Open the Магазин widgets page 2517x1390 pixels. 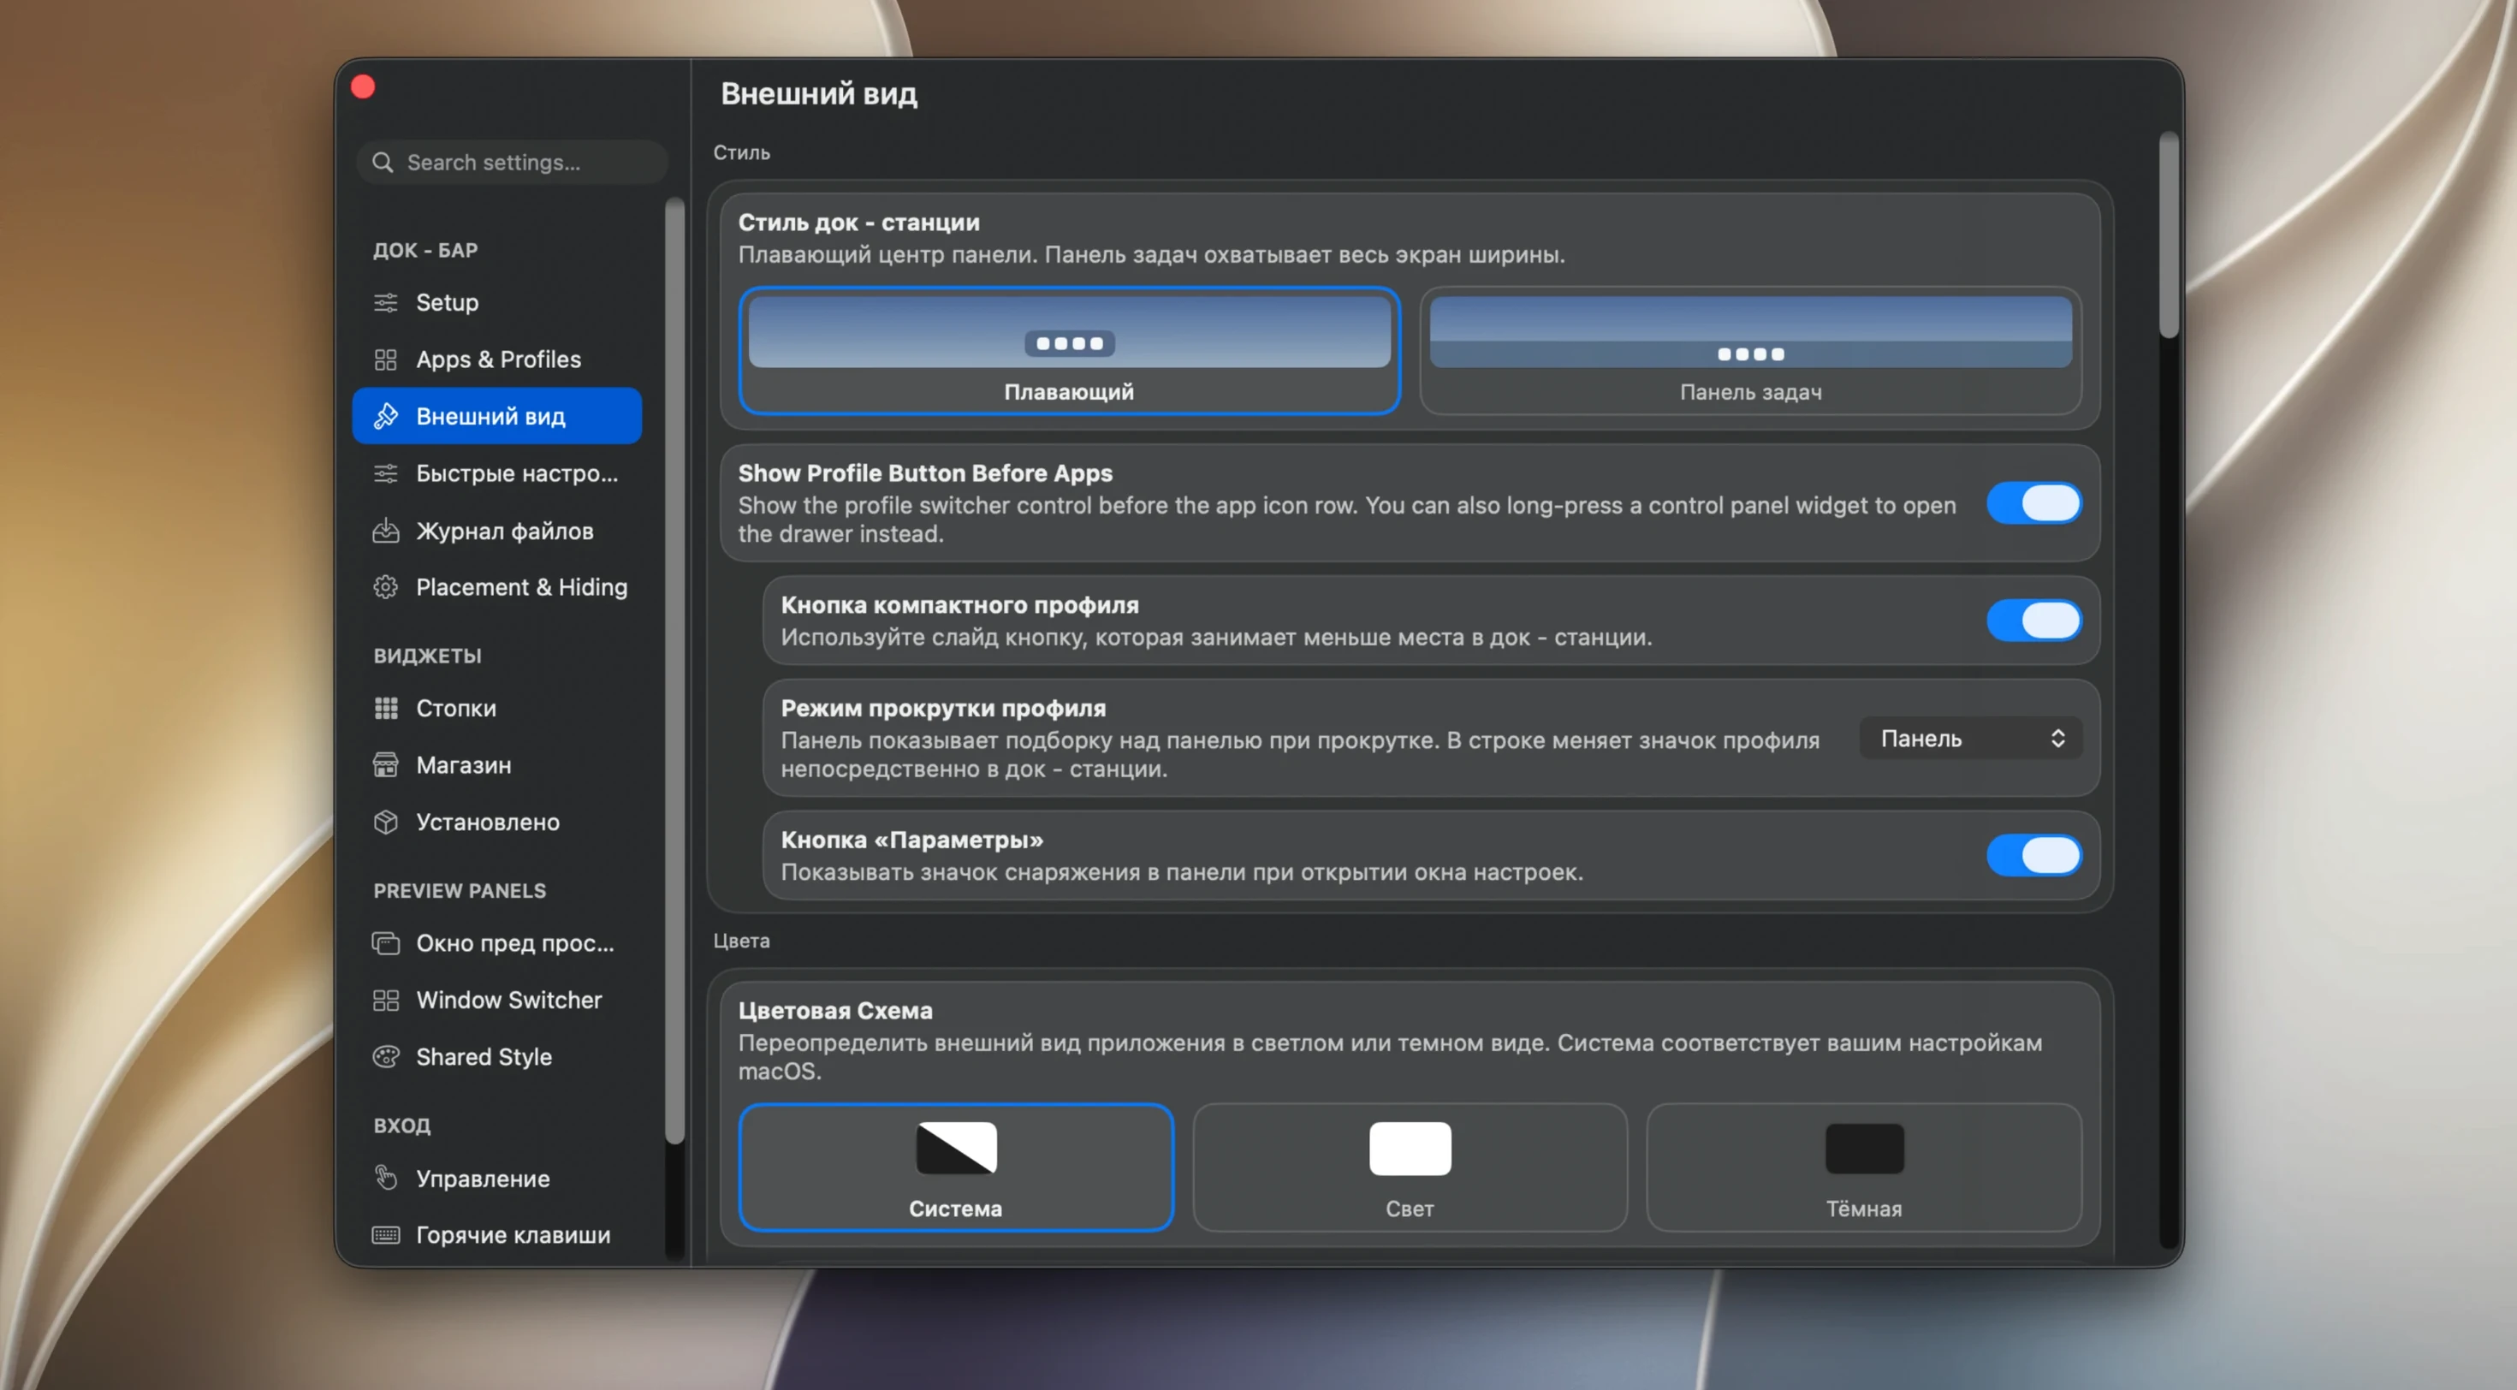pyautogui.click(x=497, y=765)
